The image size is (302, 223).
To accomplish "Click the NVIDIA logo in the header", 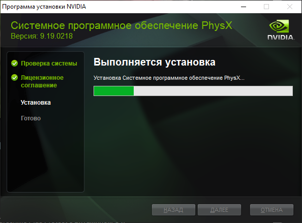I will [x=281, y=30].
